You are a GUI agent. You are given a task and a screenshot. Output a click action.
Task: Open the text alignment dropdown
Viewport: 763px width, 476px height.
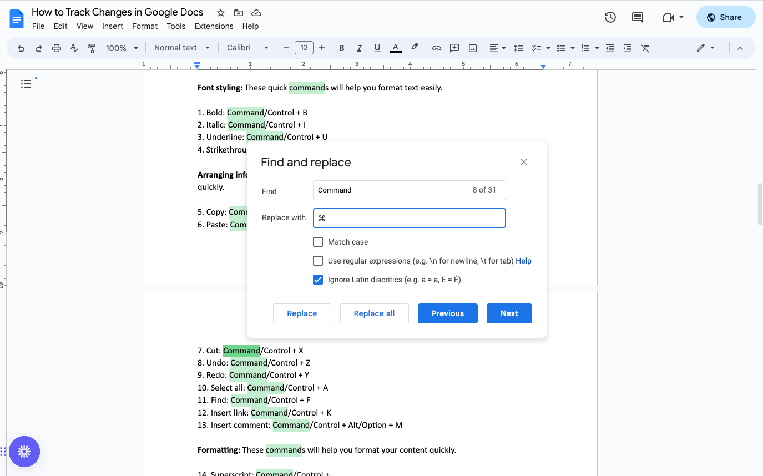[x=498, y=48]
